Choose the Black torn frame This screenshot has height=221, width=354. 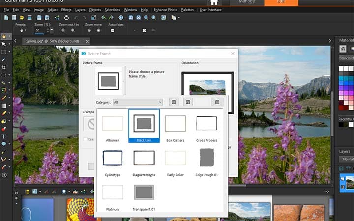tap(144, 126)
